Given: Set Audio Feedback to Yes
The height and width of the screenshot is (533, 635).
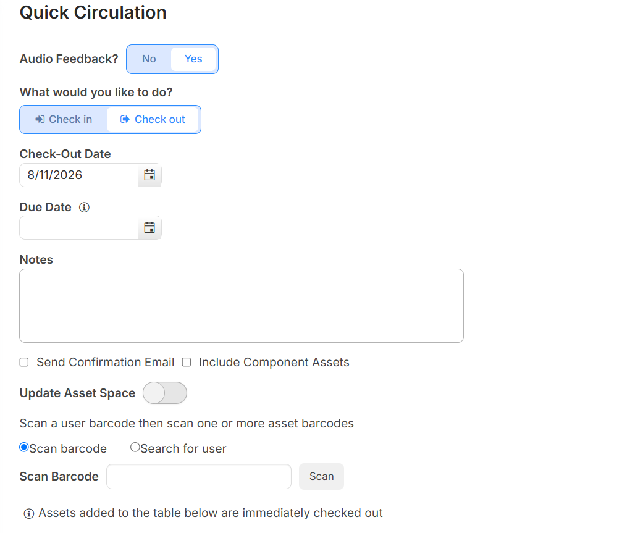Looking at the screenshot, I should coord(193,59).
